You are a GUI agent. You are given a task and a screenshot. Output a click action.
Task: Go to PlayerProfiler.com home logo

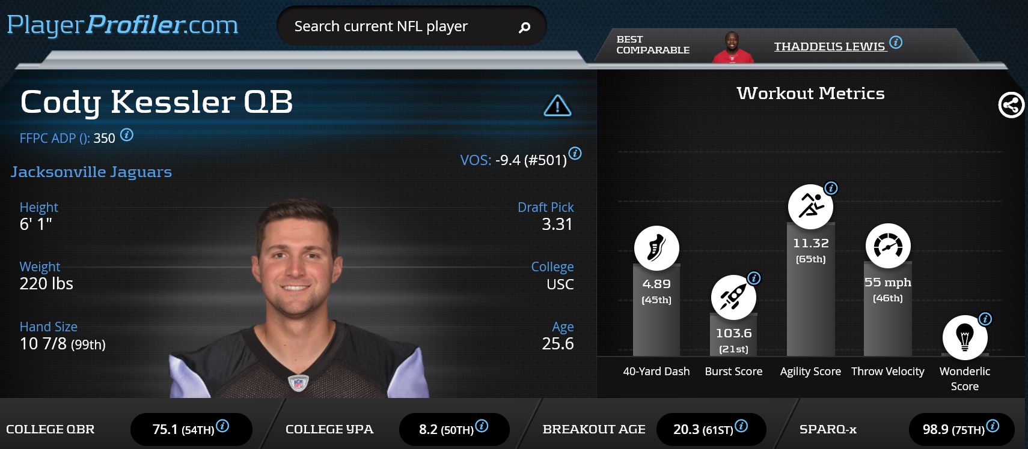tap(122, 25)
